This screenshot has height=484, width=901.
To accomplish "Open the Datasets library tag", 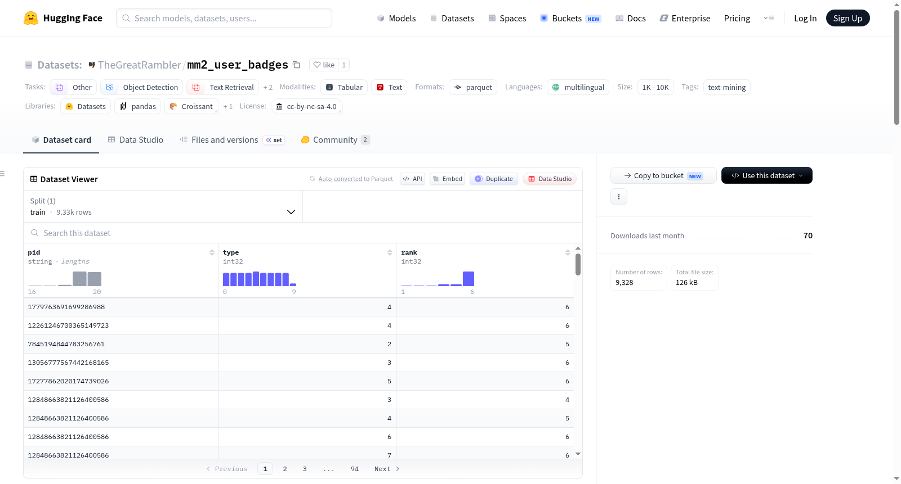I will 86,106.
